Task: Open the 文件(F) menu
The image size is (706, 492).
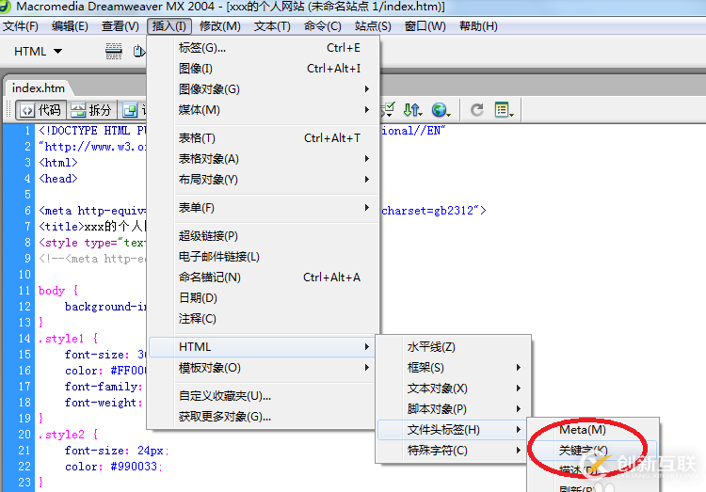Action: pyautogui.click(x=21, y=26)
